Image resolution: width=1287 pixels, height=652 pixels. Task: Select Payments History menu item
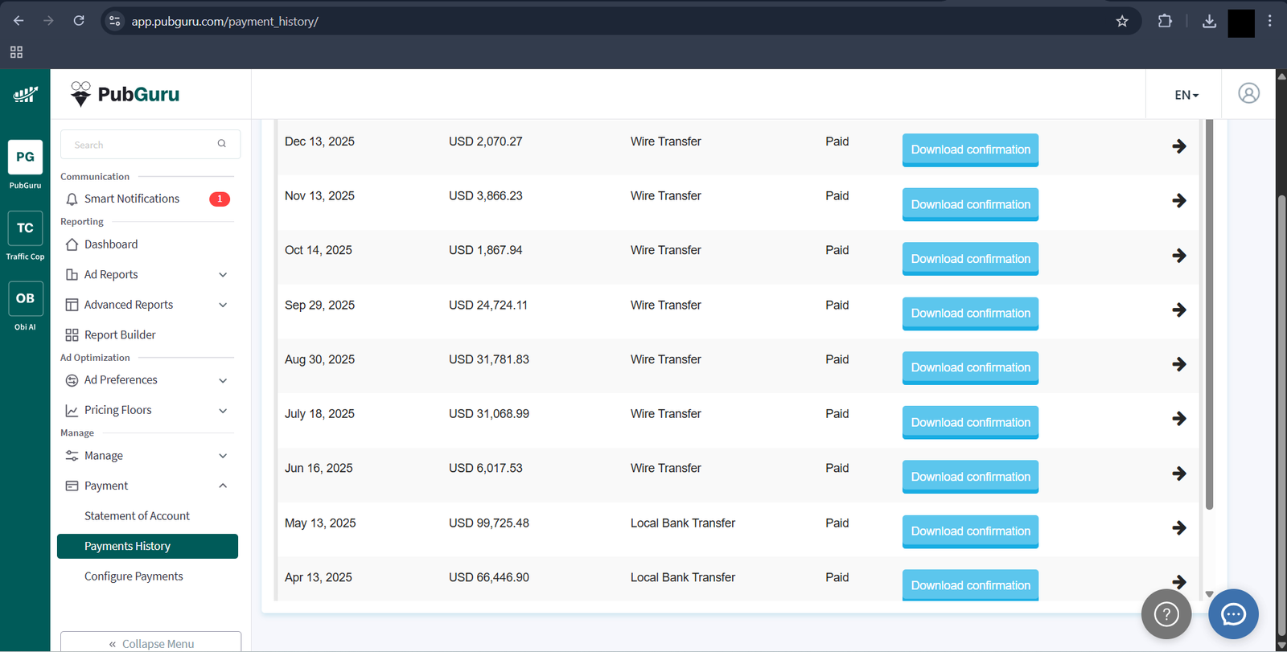tap(147, 546)
